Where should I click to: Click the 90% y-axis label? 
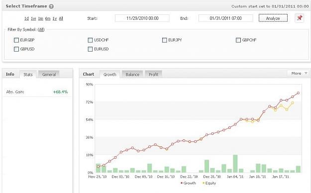click(90, 84)
